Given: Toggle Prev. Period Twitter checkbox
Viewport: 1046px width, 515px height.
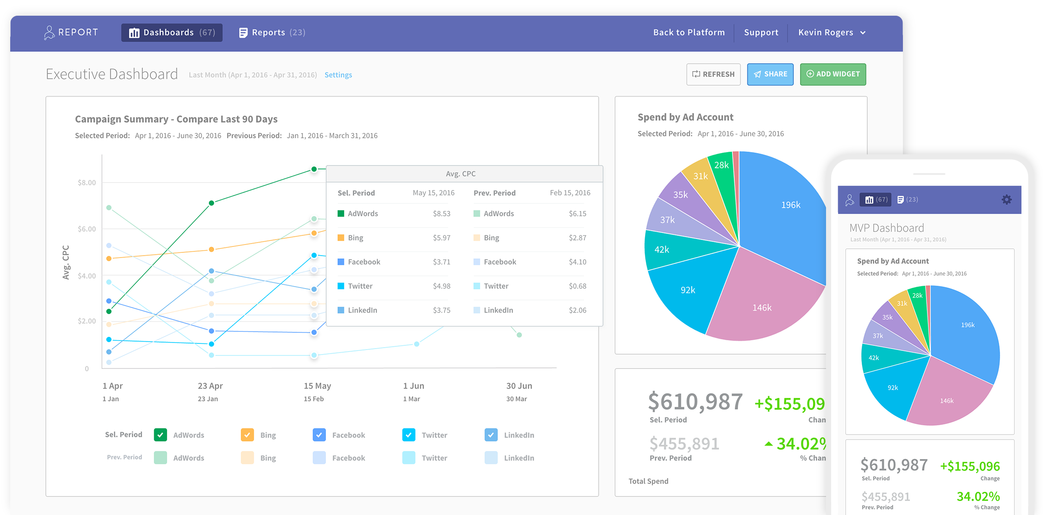Looking at the screenshot, I should pos(409,458).
